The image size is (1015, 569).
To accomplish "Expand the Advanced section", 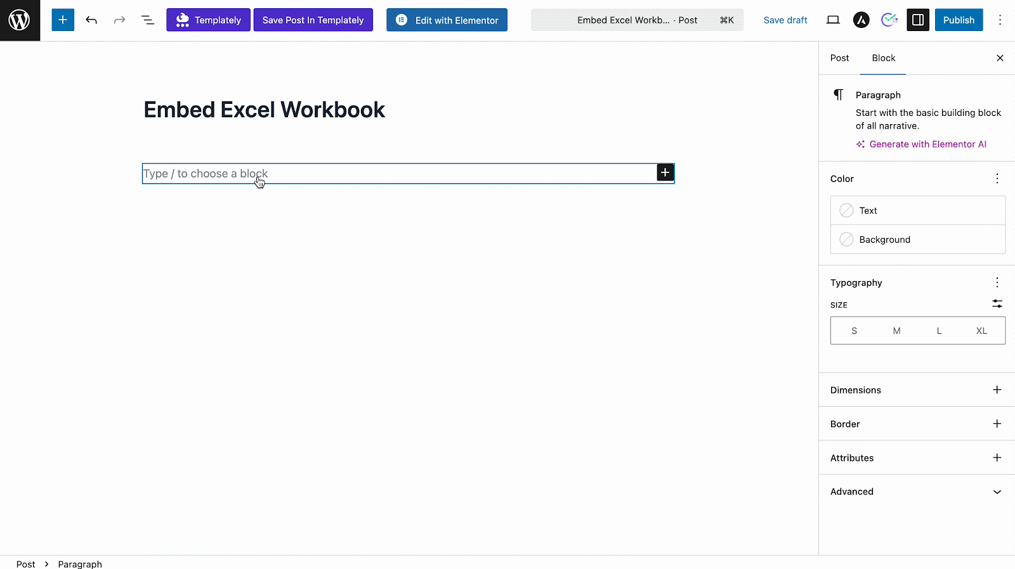I will tap(917, 492).
